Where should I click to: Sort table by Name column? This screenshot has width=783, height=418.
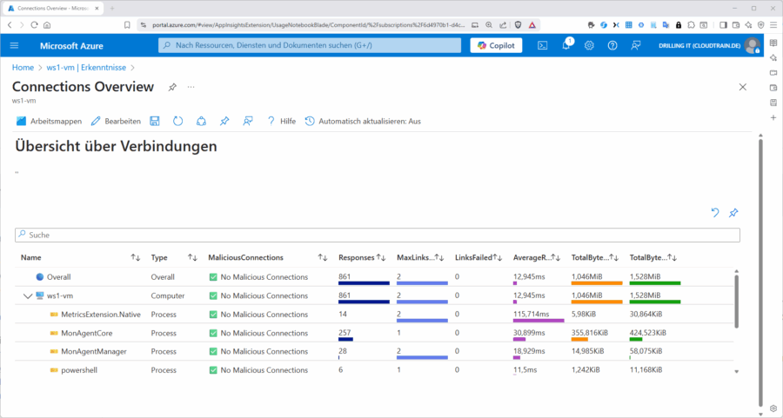tap(136, 257)
